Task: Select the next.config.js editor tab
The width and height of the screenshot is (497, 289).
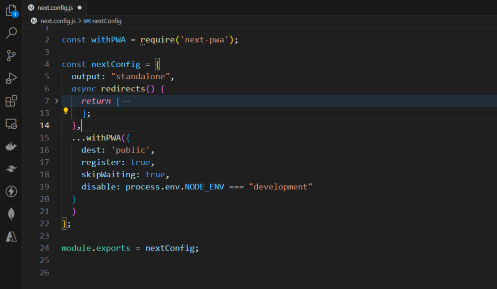Action: pos(55,8)
